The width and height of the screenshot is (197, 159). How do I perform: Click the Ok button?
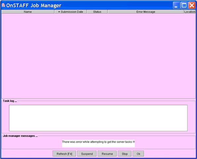click(x=138, y=154)
